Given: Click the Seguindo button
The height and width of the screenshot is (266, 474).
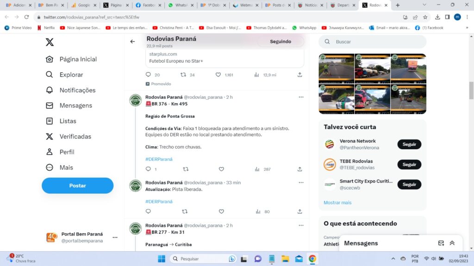Looking at the screenshot, I should [281, 42].
